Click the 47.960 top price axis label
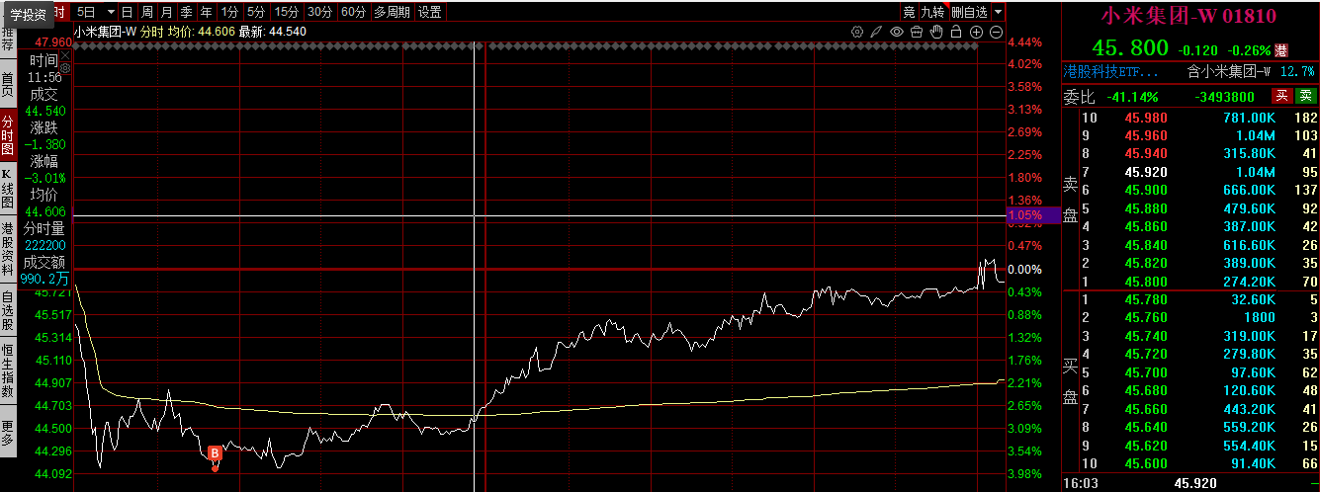 tap(53, 43)
